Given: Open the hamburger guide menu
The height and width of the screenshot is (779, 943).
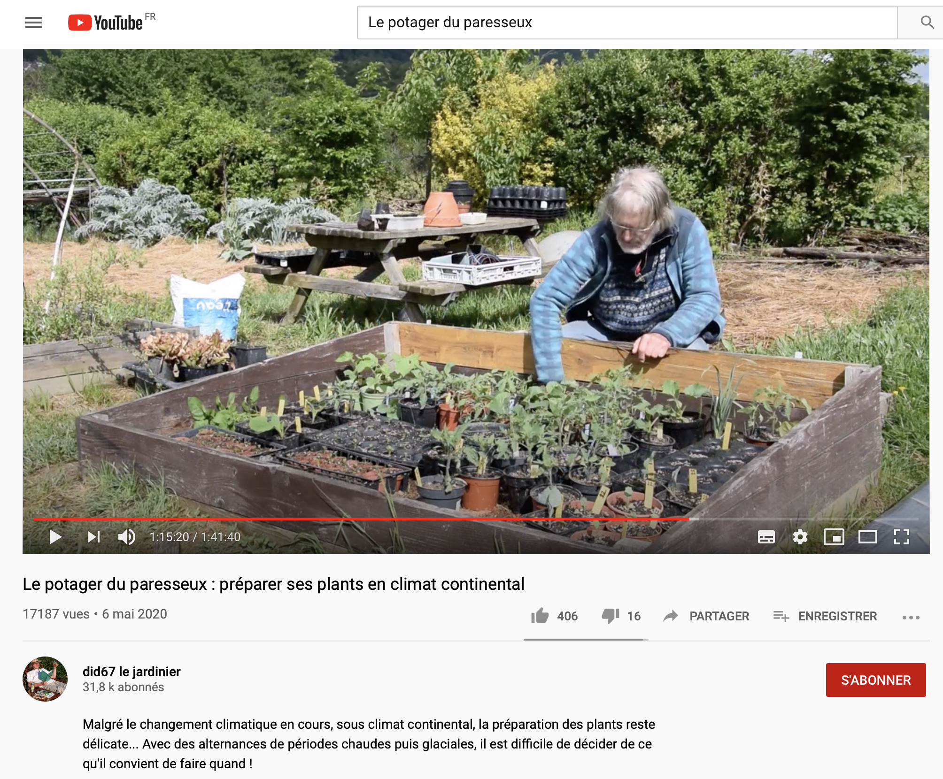Looking at the screenshot, I should [x=34, y=23].
